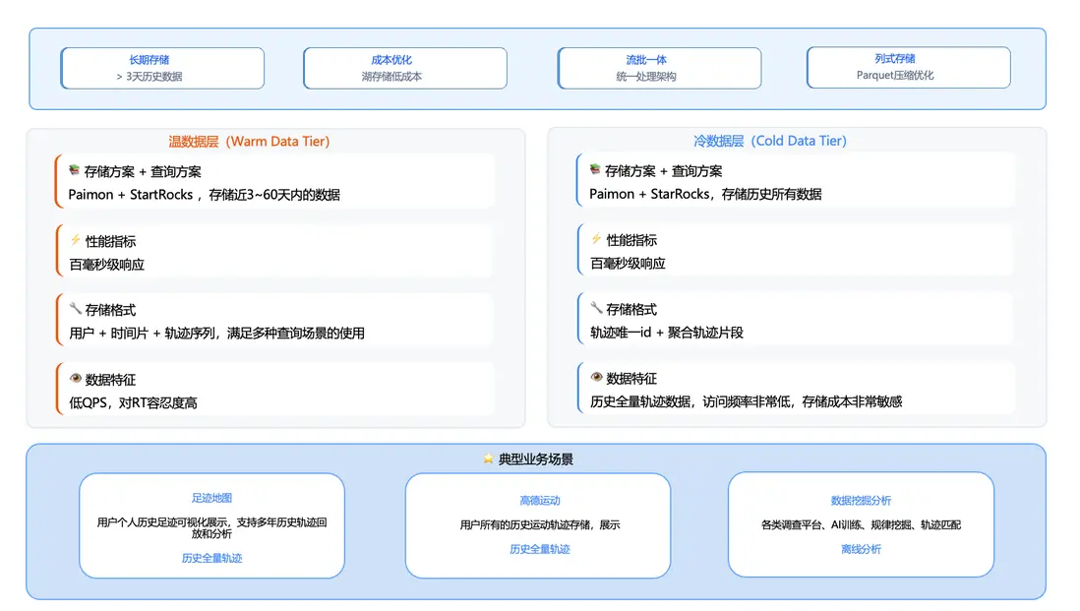Screen dimensions: 1080x611
Task: Select the 列式存储 card heading
Action: pyautogui.click(x=895, y=59)
